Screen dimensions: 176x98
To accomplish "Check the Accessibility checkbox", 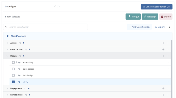I will 13,62.
